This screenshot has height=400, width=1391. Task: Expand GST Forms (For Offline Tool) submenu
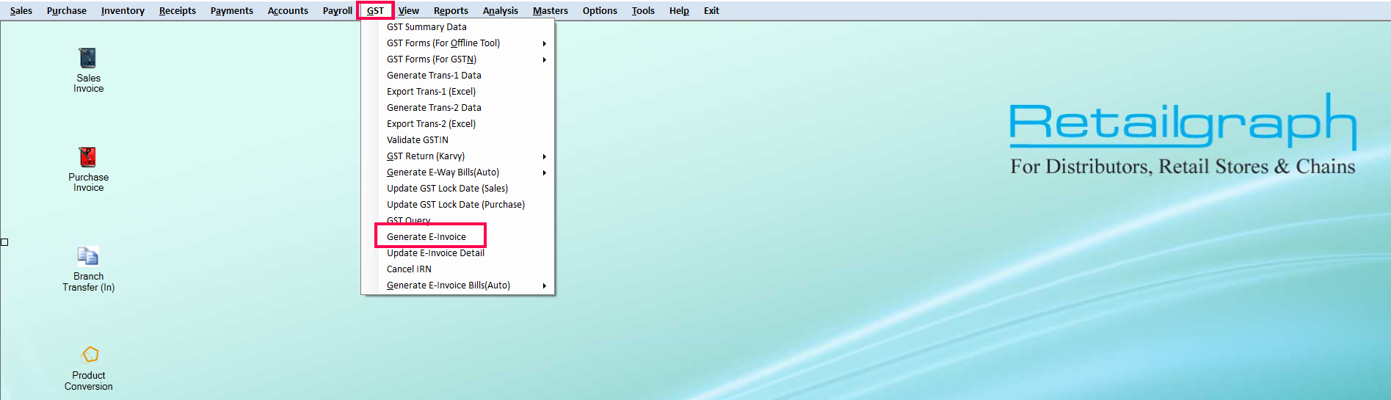pyautogui.click(x=457, y=43)
